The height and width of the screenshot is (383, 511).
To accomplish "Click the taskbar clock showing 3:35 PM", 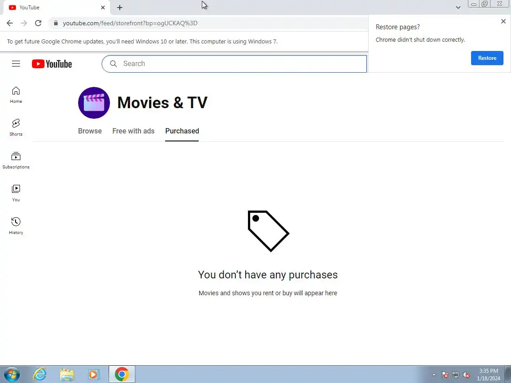I will click(x=488, y=375).
